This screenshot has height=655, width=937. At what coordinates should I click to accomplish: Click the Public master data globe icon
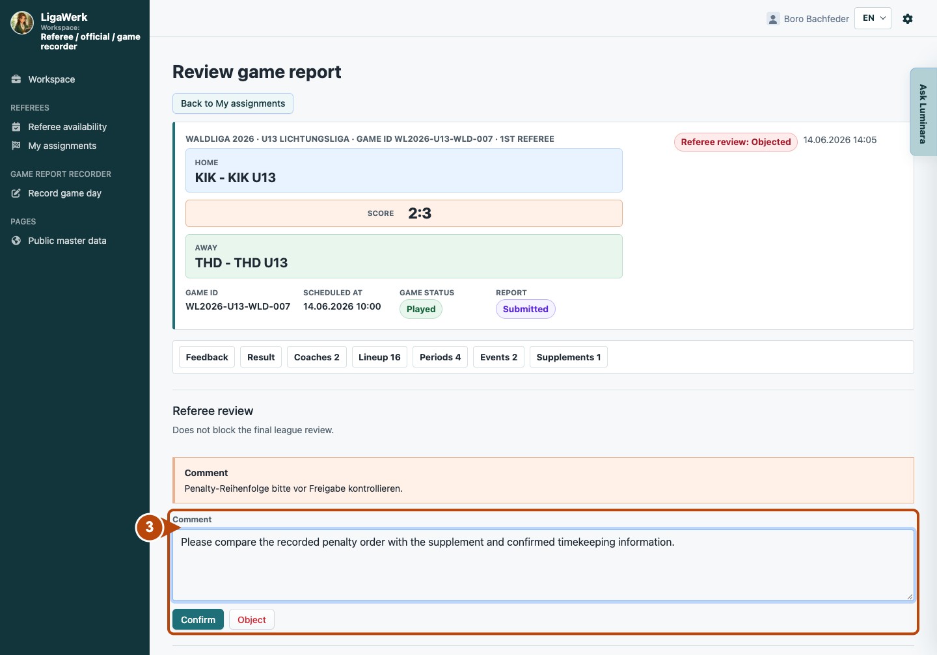[x=16, y=241]
